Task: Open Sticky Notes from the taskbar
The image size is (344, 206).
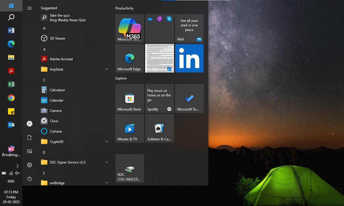Action: coord(11,111)
